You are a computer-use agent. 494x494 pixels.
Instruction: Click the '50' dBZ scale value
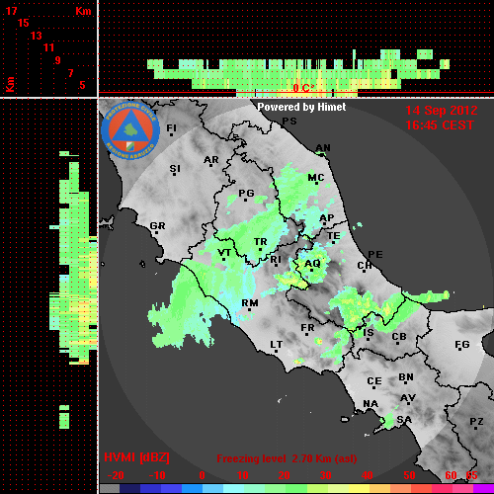click(409, 475)
